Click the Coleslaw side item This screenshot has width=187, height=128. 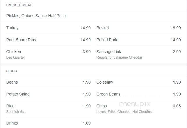(139, 82)
